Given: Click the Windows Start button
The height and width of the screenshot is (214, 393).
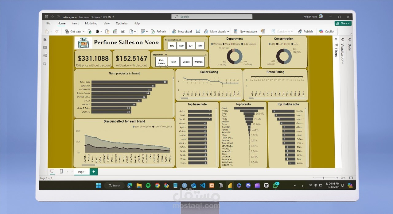Looking at the screenshot, I should [x=99, y=185].
